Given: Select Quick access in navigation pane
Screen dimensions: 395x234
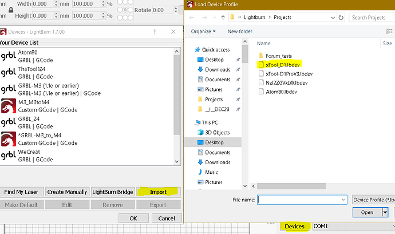Looking at the screenshot, I should [212, 50].
